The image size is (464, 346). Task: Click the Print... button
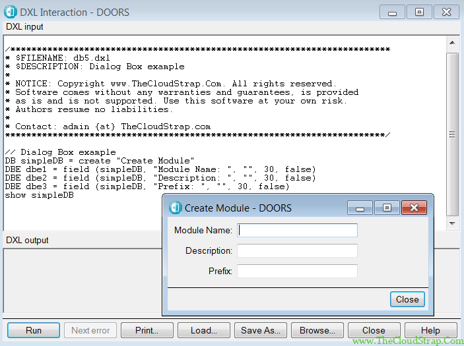[147, 330]
